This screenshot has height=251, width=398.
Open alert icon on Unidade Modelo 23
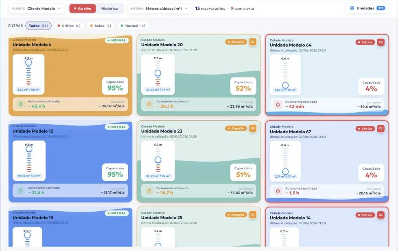tap(253, 128)
